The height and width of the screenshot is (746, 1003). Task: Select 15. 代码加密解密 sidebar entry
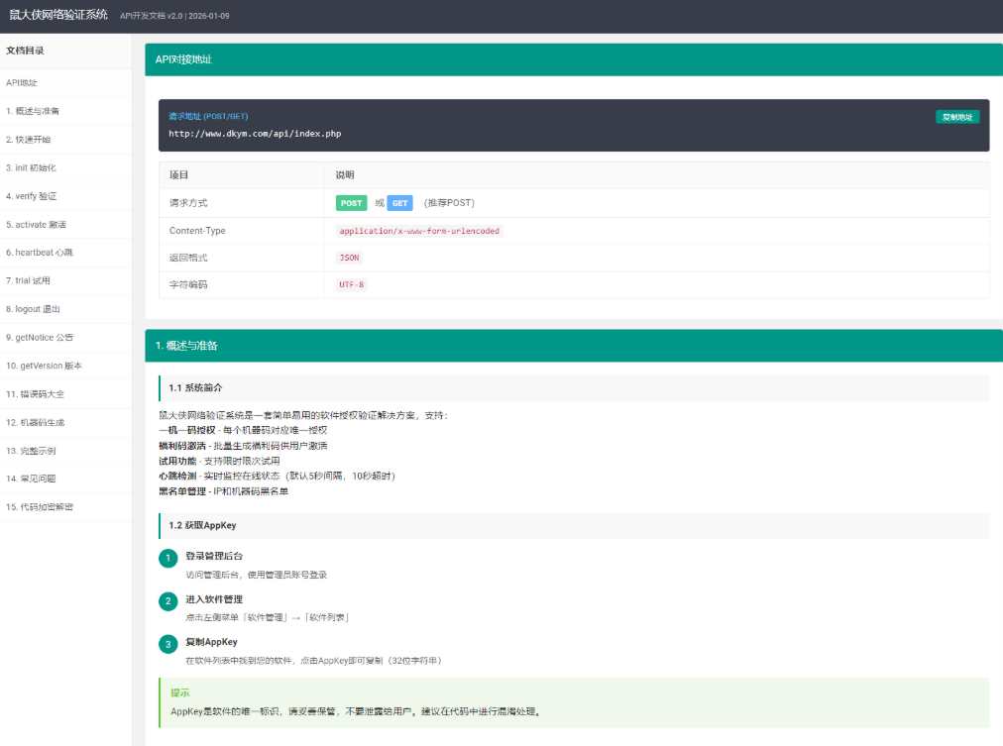pyautogui.click(x=40, y=507)
